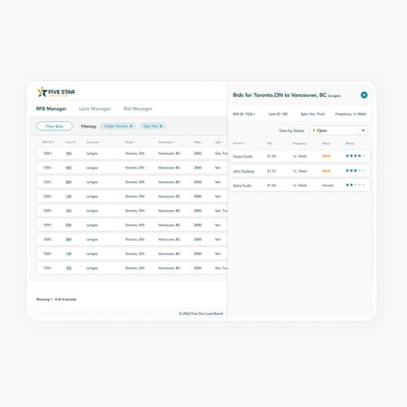
Task: Click the RFB ID: TOR-1 label in panel
Action: point(243,114)
